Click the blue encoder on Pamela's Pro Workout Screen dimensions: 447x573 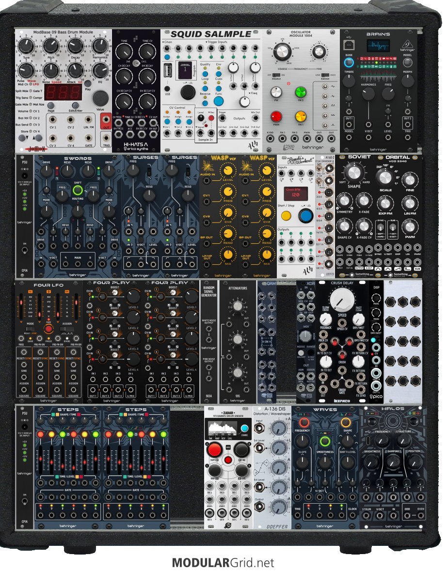click(x=305, y=216)
